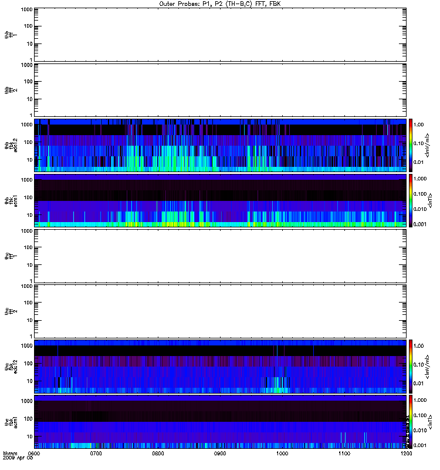Image resolution: width=440 pixels, height=470 pixels.
Task: Click the 10 y-axis tick of thb fff 2
Action: pos(30,99)
